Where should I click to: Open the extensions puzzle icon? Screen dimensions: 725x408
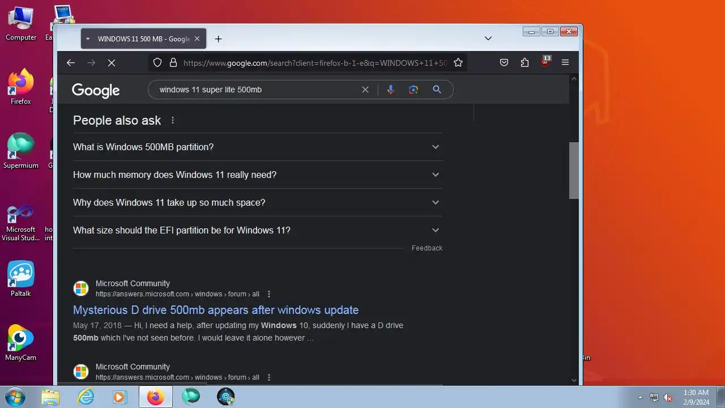pos(524,63)
